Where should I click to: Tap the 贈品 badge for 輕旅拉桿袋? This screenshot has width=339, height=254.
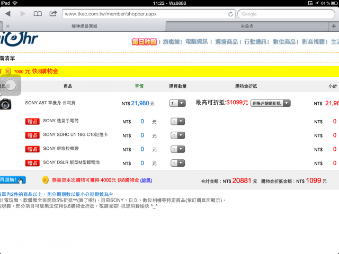point(32,149)
